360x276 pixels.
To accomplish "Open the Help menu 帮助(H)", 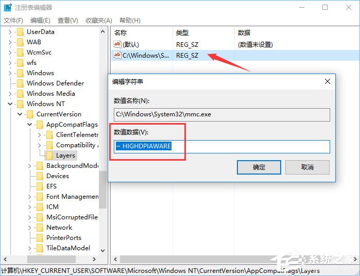I will click(x=130, y=21).
